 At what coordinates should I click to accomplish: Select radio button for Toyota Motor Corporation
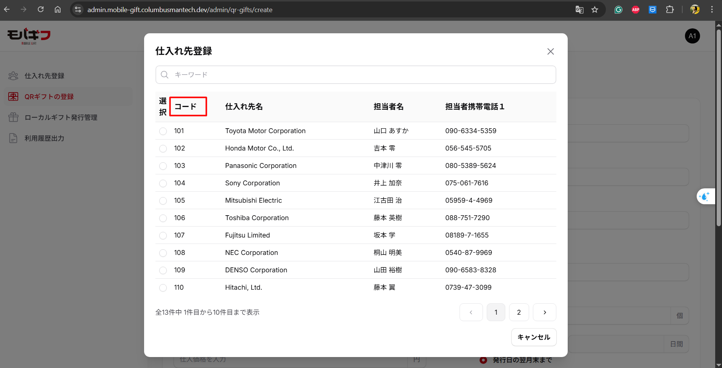click(163, 131)
